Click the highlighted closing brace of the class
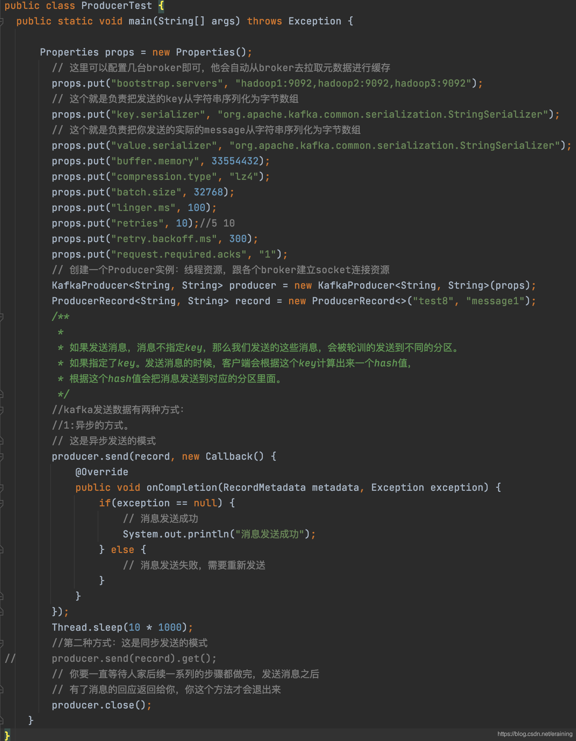Image resolution: width=576 pixels, height=741 pixels. (x=7, y=735)
